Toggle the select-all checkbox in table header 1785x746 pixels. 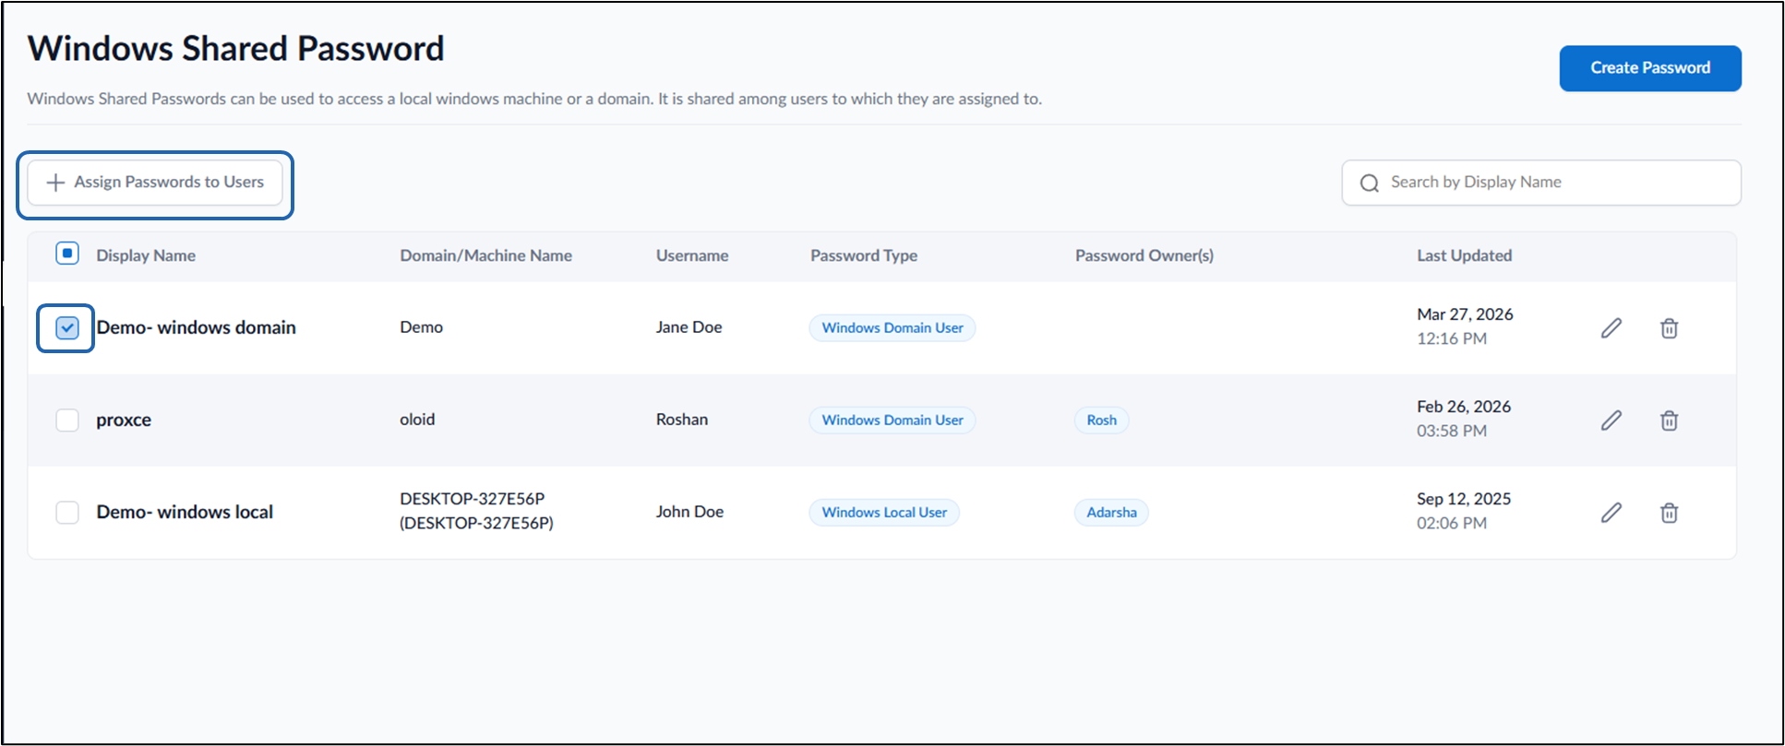[67, 254]
